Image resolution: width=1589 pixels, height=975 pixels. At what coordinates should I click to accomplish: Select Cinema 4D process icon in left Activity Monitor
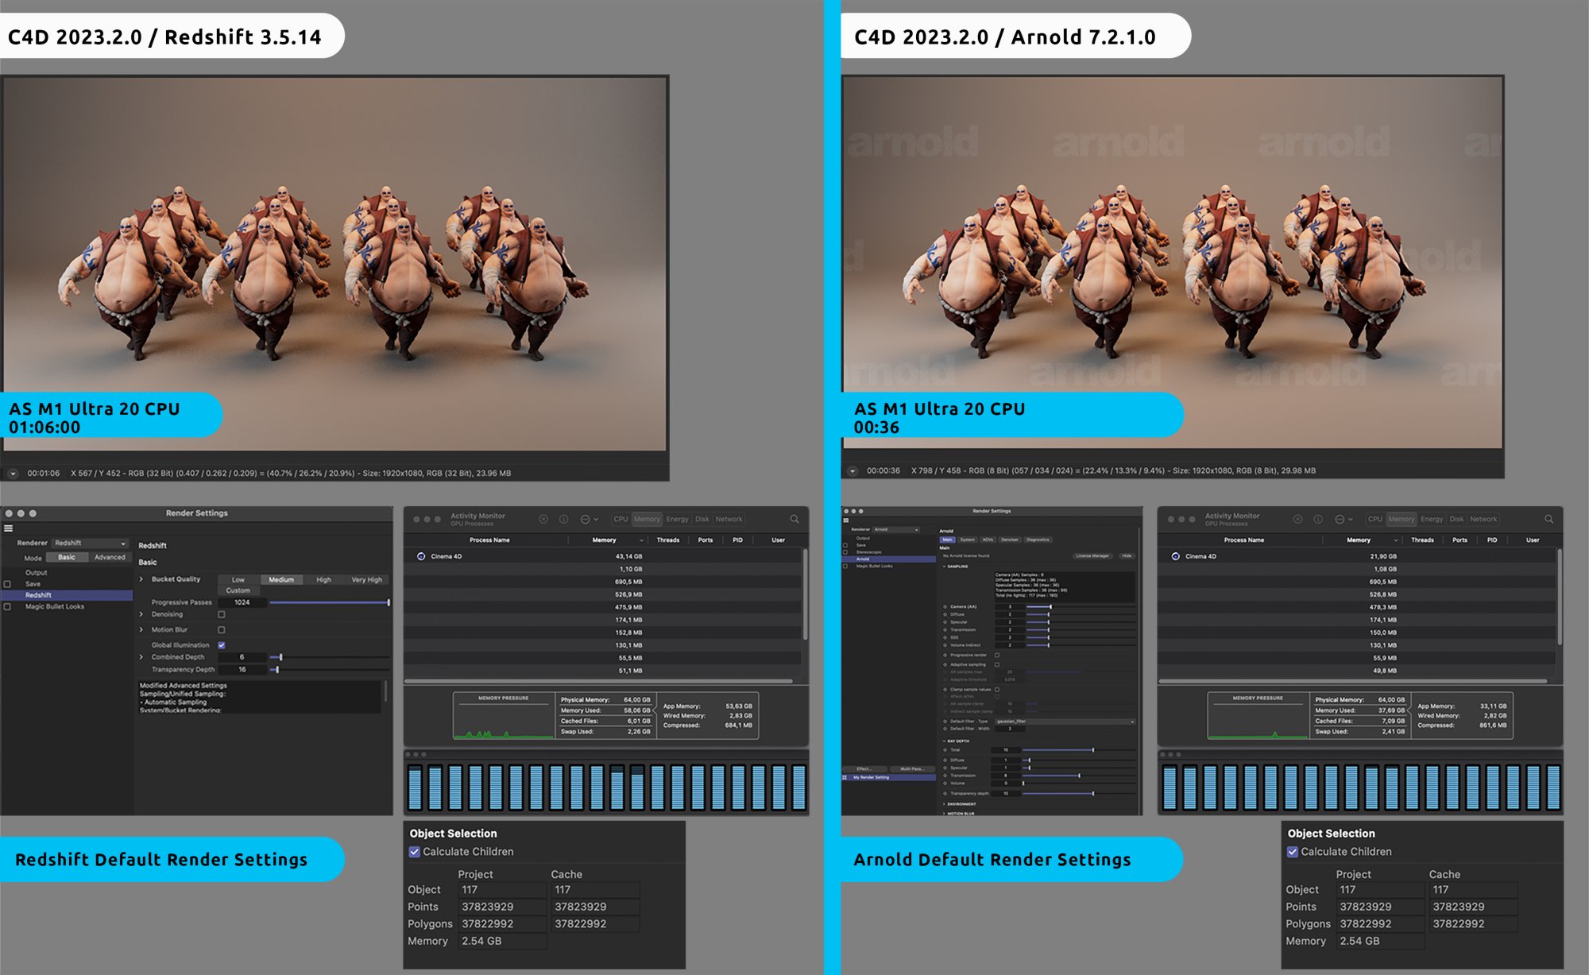(x=421, y=556)
